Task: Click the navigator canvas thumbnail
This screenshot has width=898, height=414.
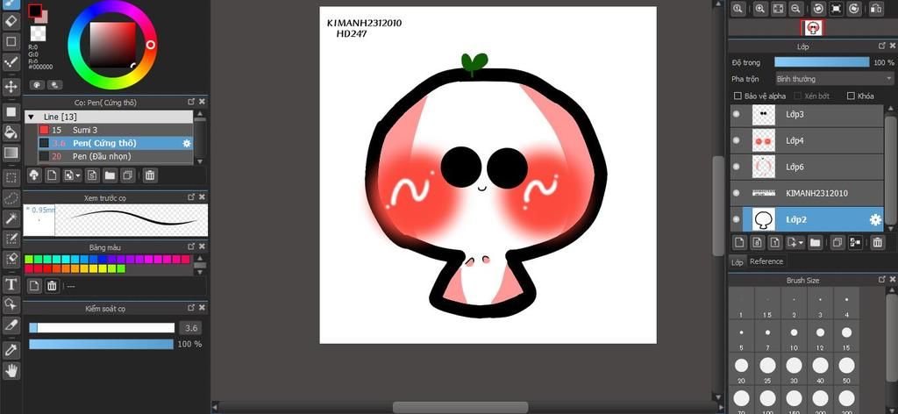Action: 811,27
